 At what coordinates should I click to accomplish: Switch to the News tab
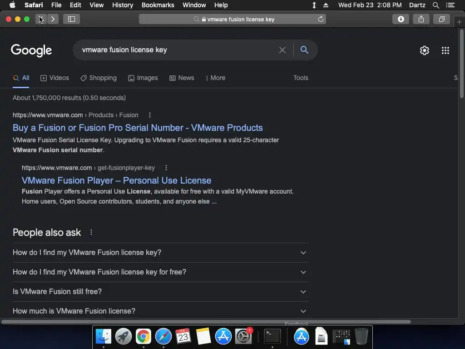tap(182, 78)
